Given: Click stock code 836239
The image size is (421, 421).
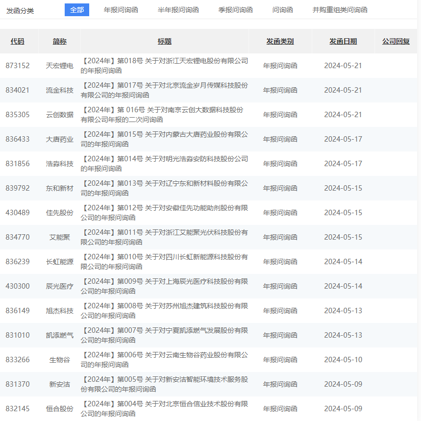Looking at the screenshot, I should pyautogui.click(x=18, y=262).
